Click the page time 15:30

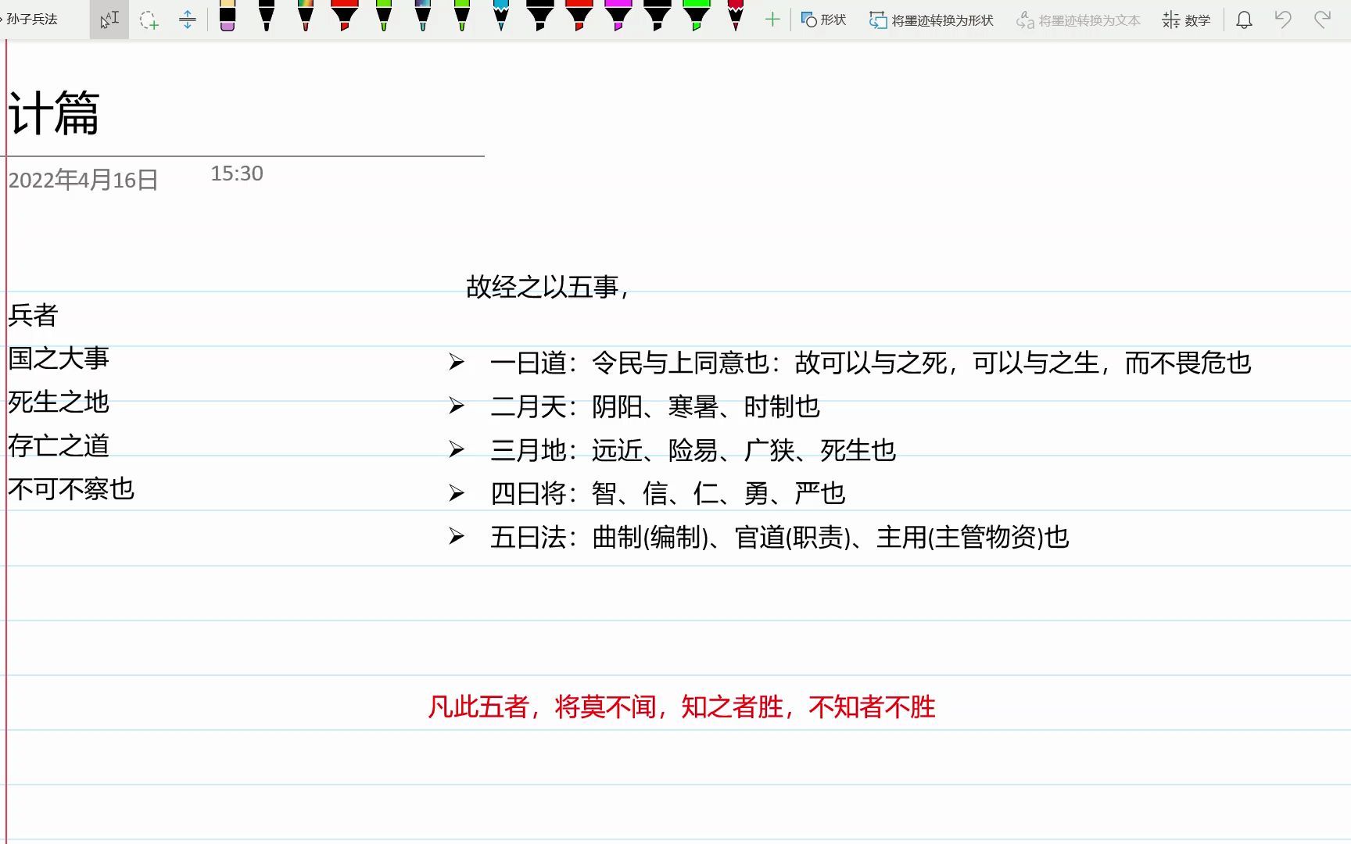click(237, 173)
